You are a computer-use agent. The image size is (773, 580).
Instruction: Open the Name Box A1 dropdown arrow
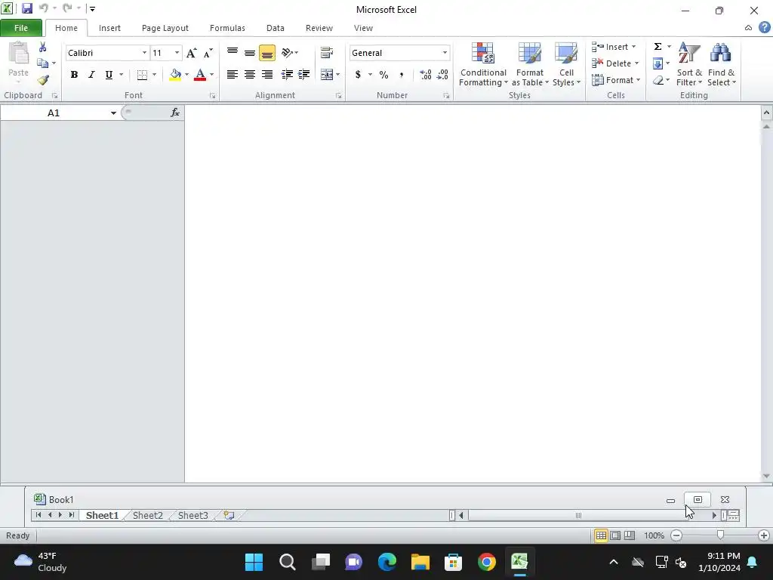pyautogui.click(x=113, y=113)
